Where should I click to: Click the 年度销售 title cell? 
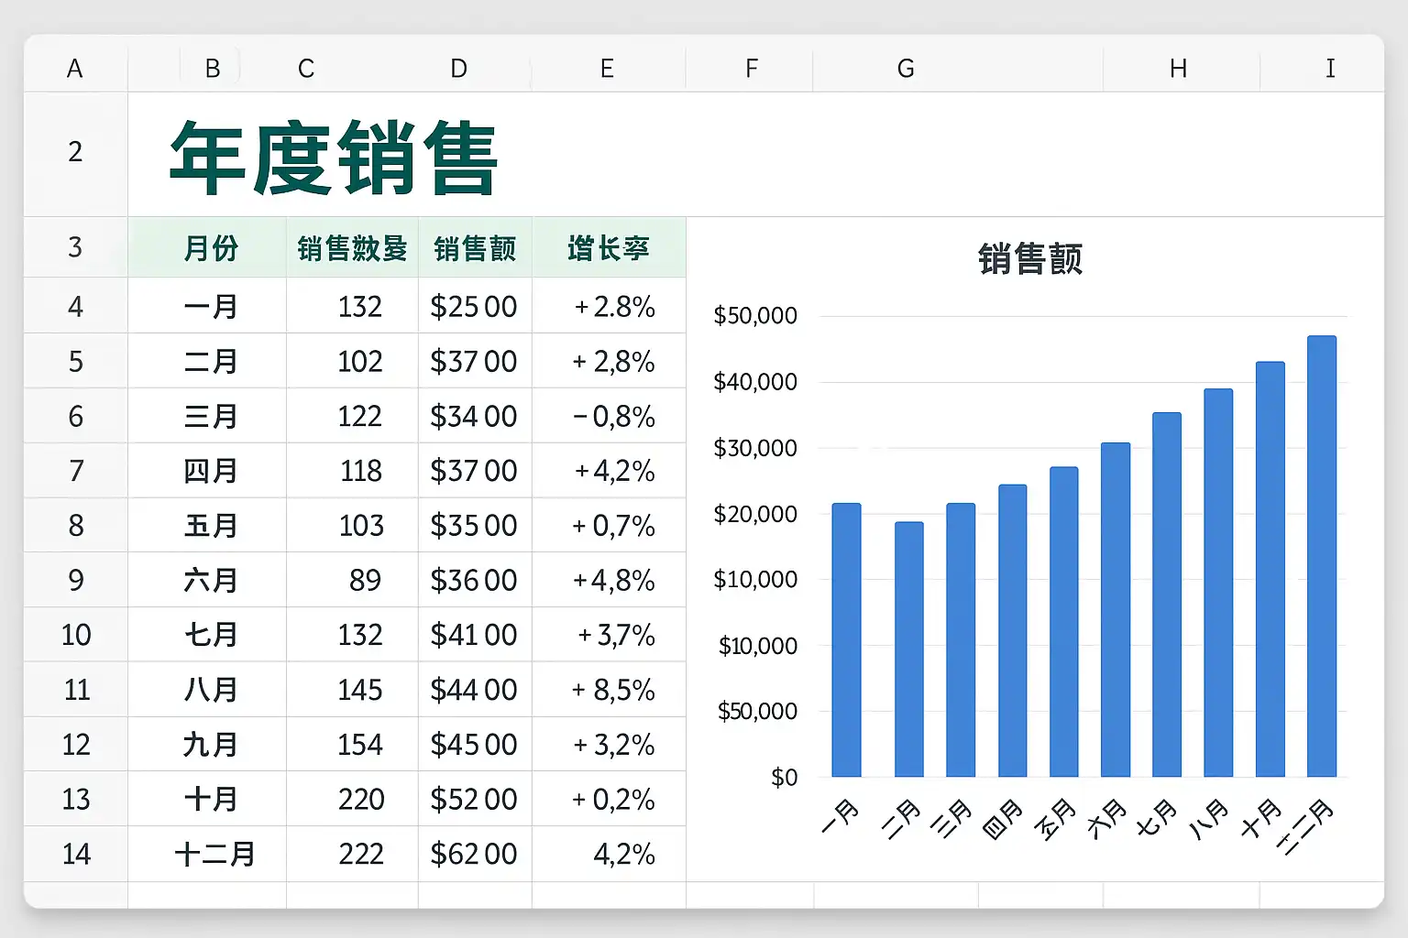click(334, 158)
